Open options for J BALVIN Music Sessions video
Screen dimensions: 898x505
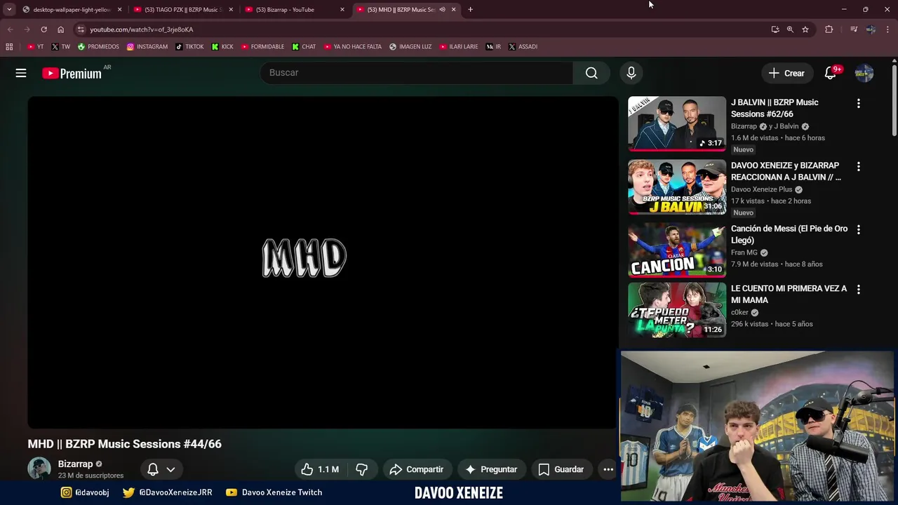(858, 103)
